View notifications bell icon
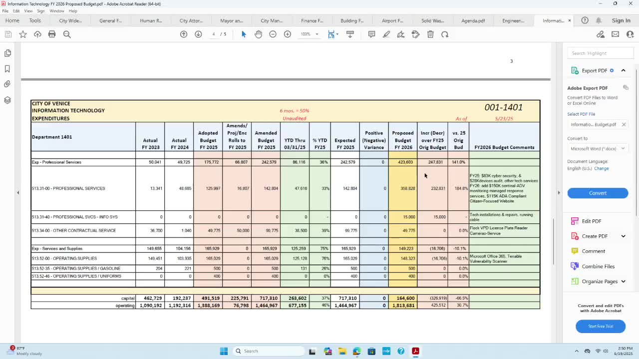This screenshot has height=359, width=639. point(599,20)
